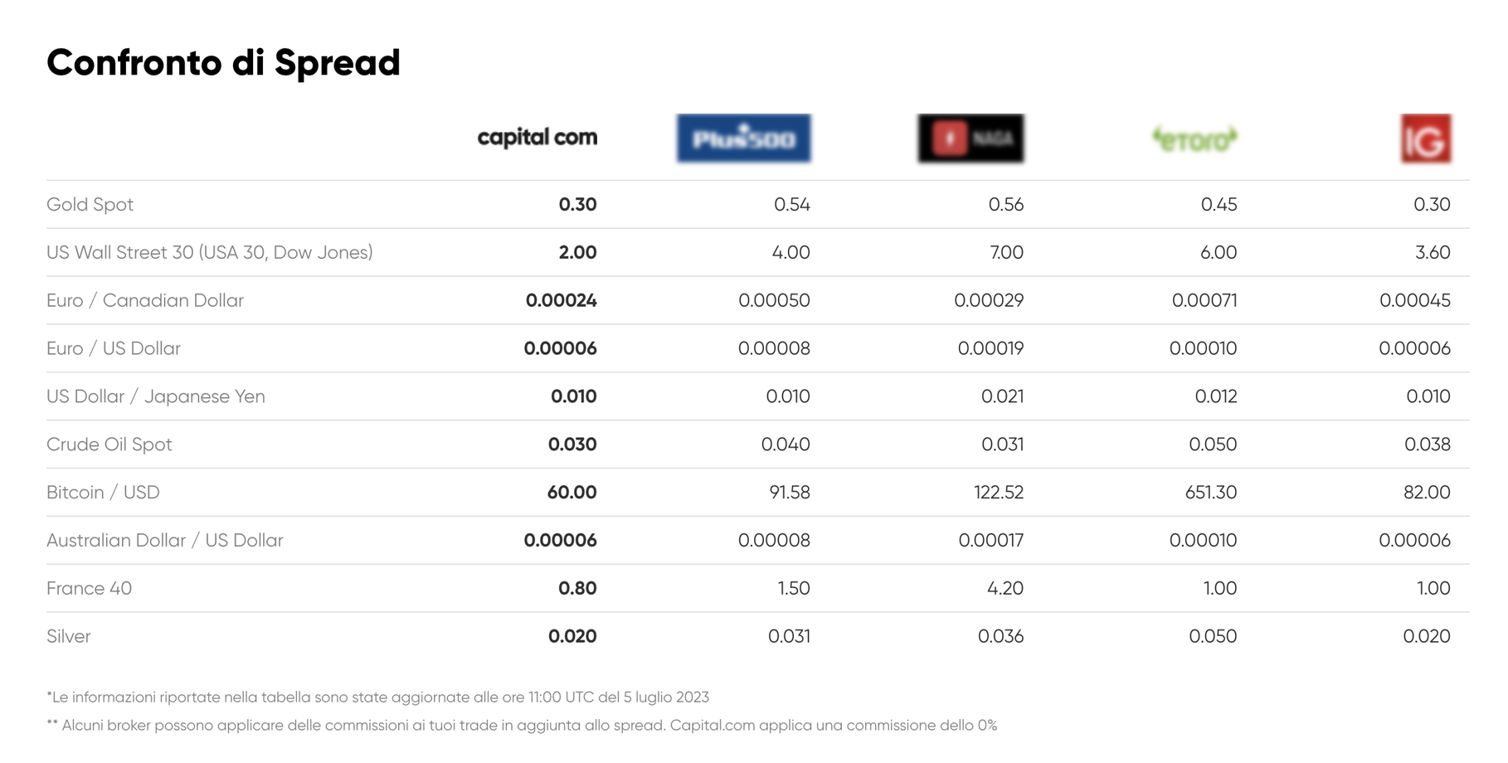Click eToro's Bitcoin spread value 651.30
1508x763 pixels.
[1210, 493]
